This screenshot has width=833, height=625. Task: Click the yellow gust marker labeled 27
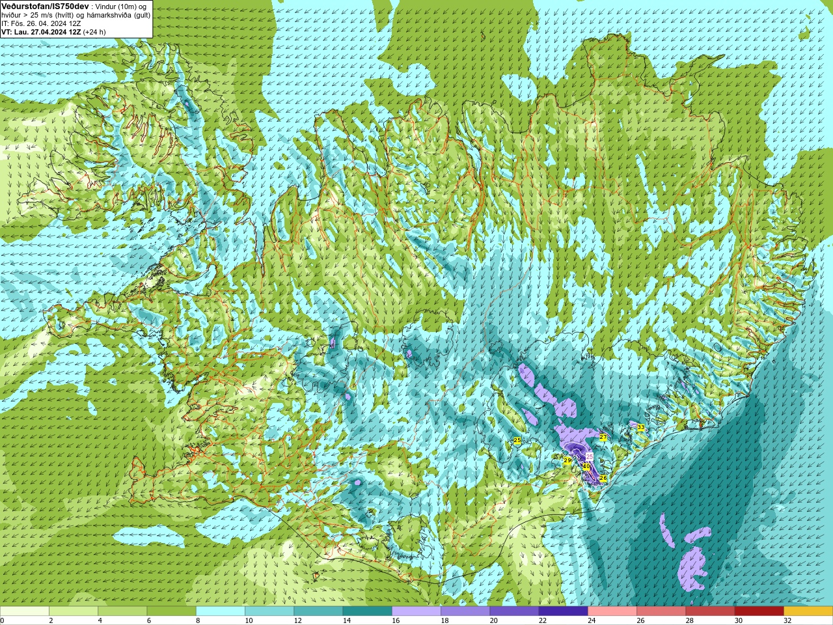pyautogui.click(x=603, y=437)
